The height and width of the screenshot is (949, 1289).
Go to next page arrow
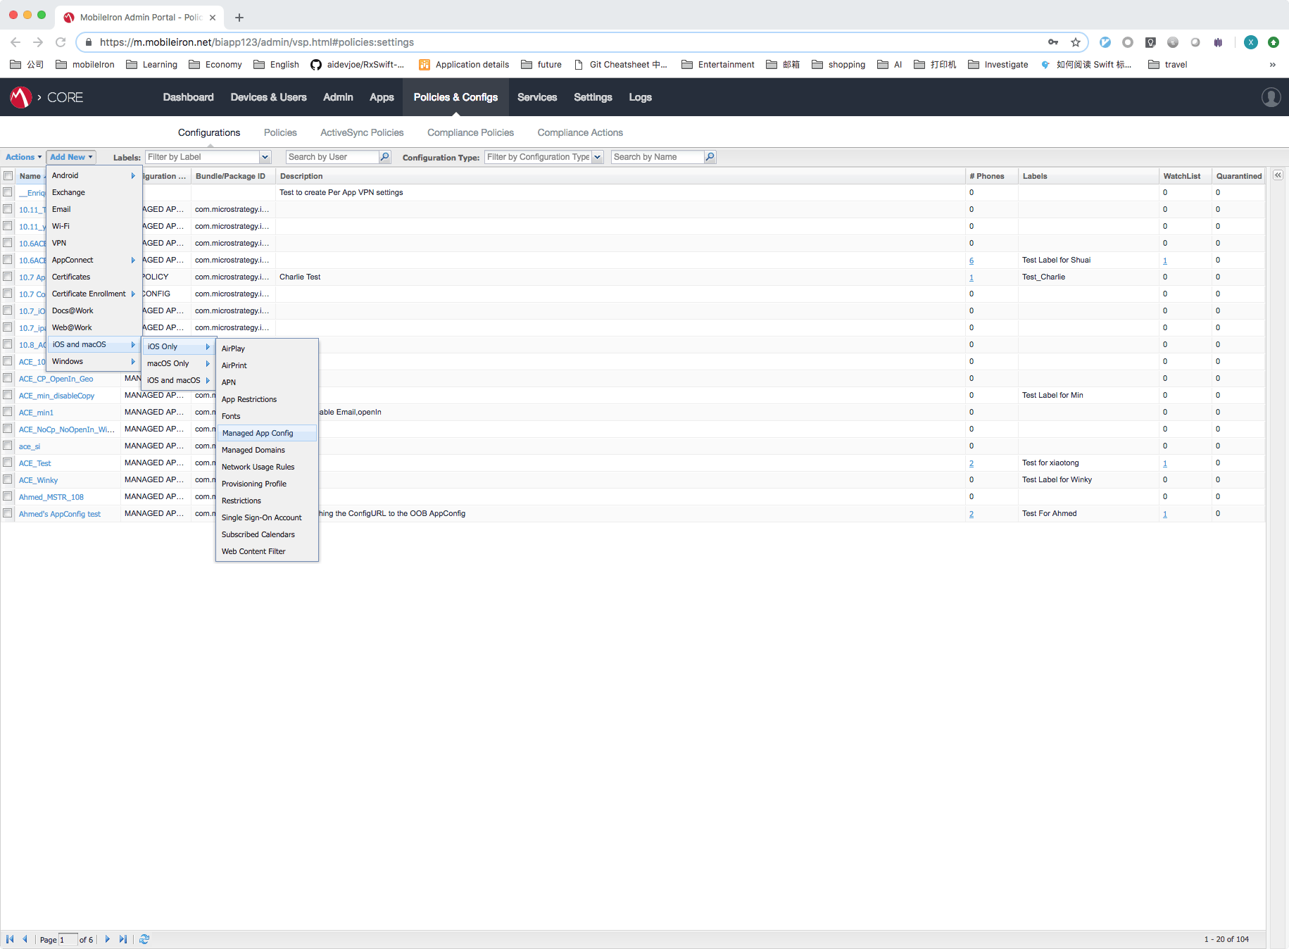coord(107,939)
